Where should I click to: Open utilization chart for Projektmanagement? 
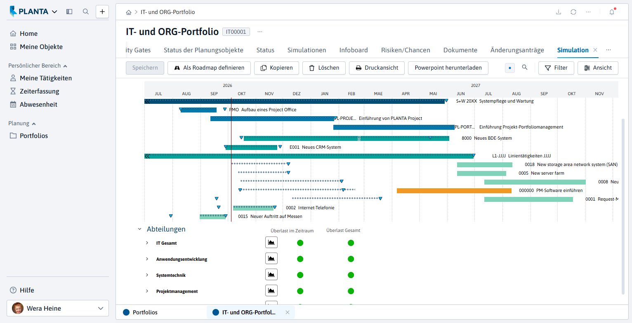(271, 290)
